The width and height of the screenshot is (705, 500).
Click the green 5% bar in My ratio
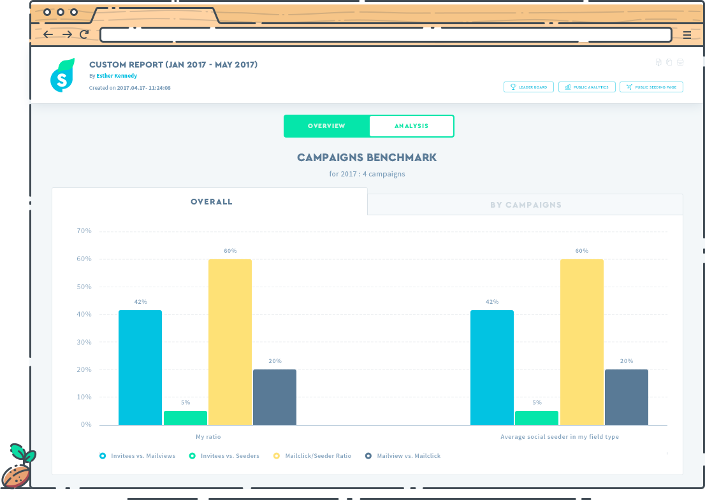click(185, 418)
